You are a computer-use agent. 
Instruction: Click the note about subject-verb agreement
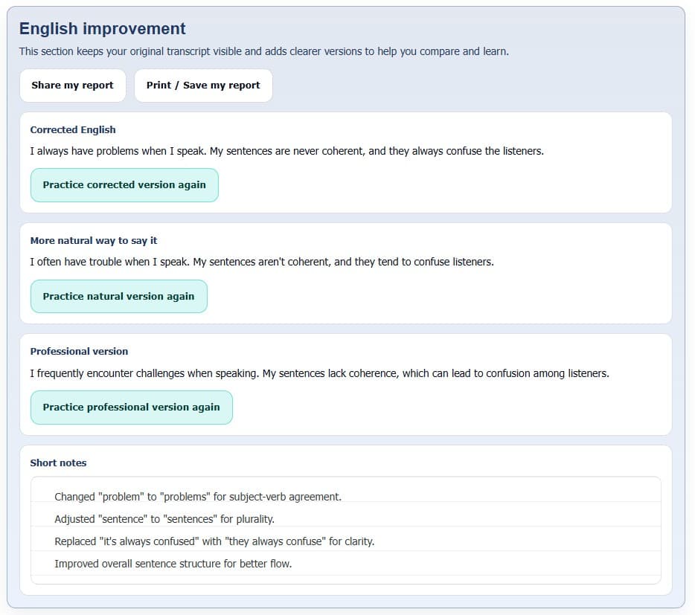pyautogui.click(x=198, y=496)
